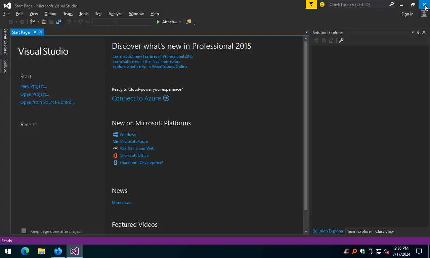Expand the Toolbox side tab
430x258 pixels.
[x=5, y=66]
